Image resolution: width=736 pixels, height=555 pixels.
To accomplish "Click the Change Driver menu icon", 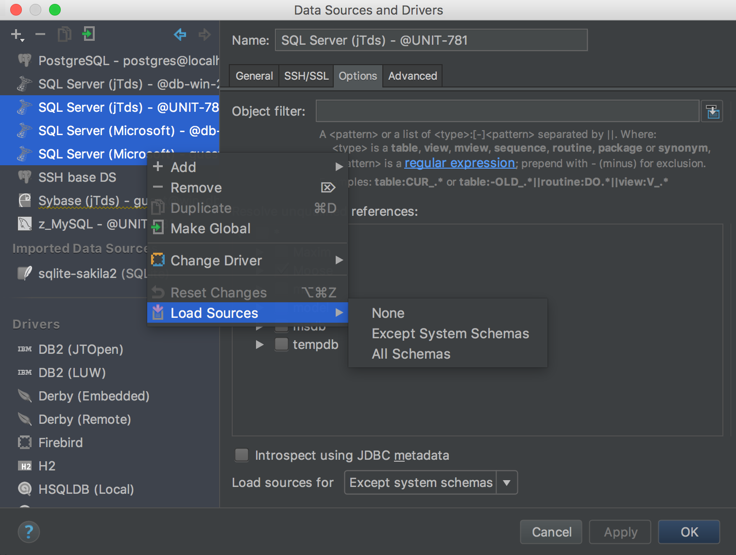I will [x=158, y=260].
